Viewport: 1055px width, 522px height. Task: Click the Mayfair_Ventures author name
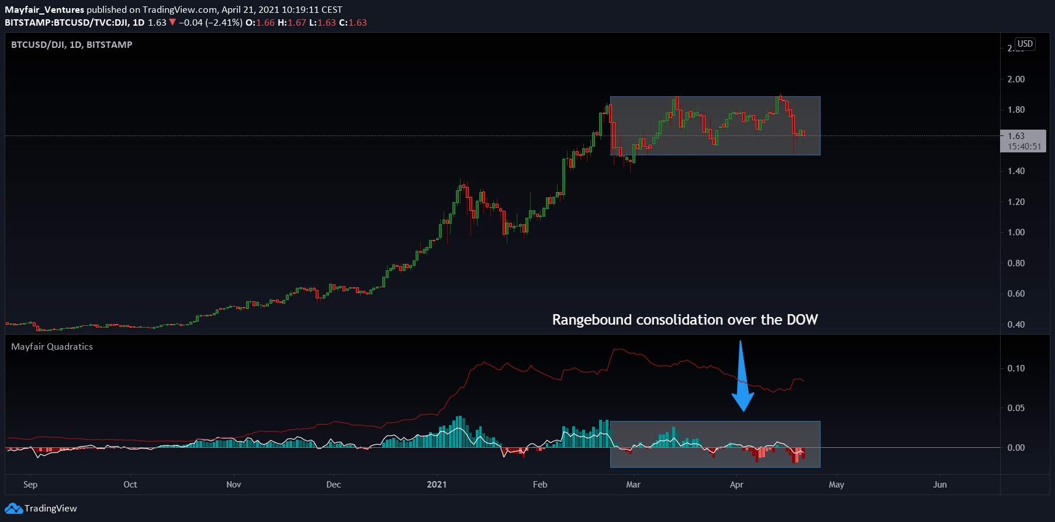pyautogui.click(x=44, y=9)
